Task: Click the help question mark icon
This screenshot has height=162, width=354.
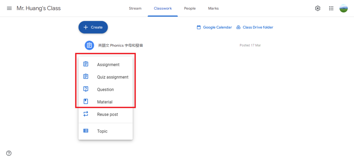Action: pos(9,153)
